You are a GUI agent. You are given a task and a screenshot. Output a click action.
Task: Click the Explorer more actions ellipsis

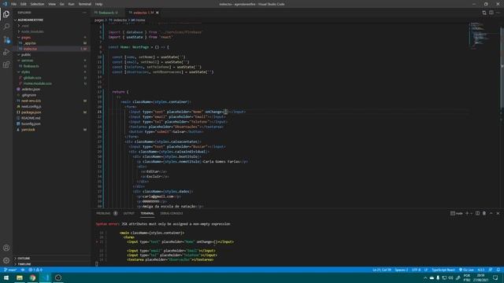(84, 13)
